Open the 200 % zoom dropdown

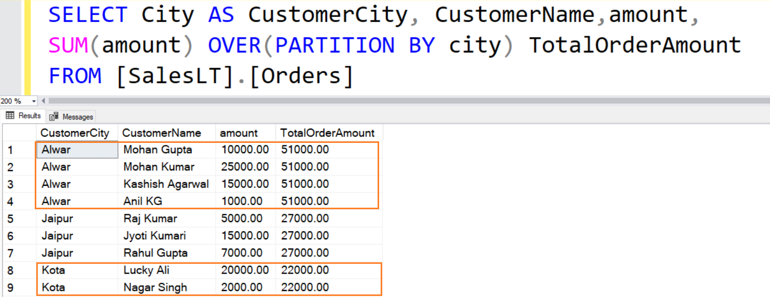point(34,101)
